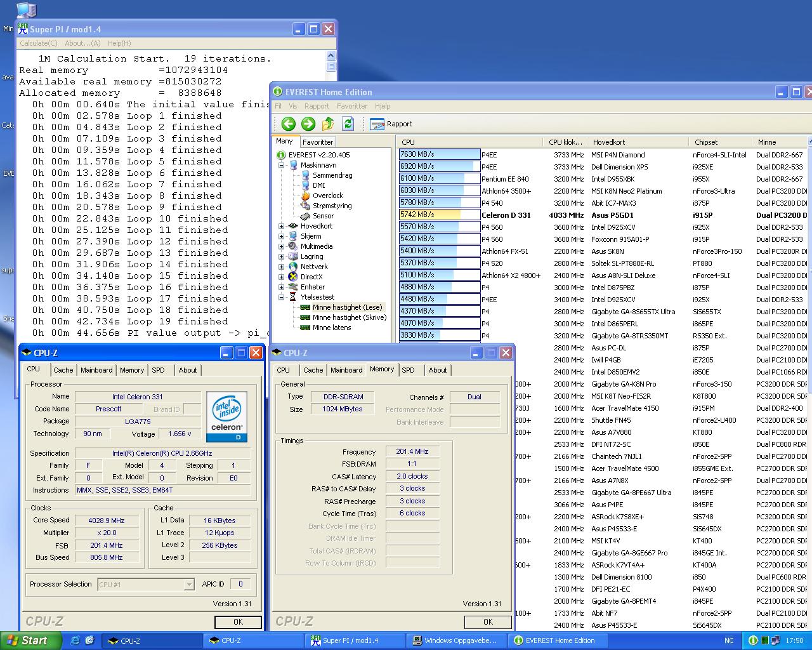Open the Windows Start menu

[30, 640]
